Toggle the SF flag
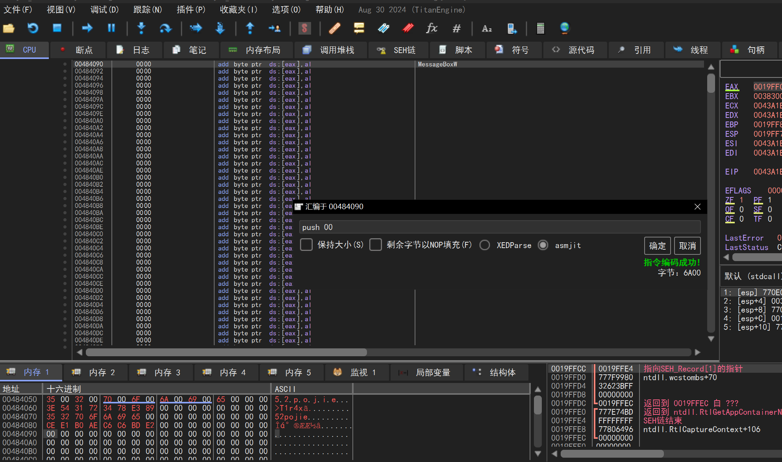The height and width of the screenshot is (462, 782). coord(758,210)
